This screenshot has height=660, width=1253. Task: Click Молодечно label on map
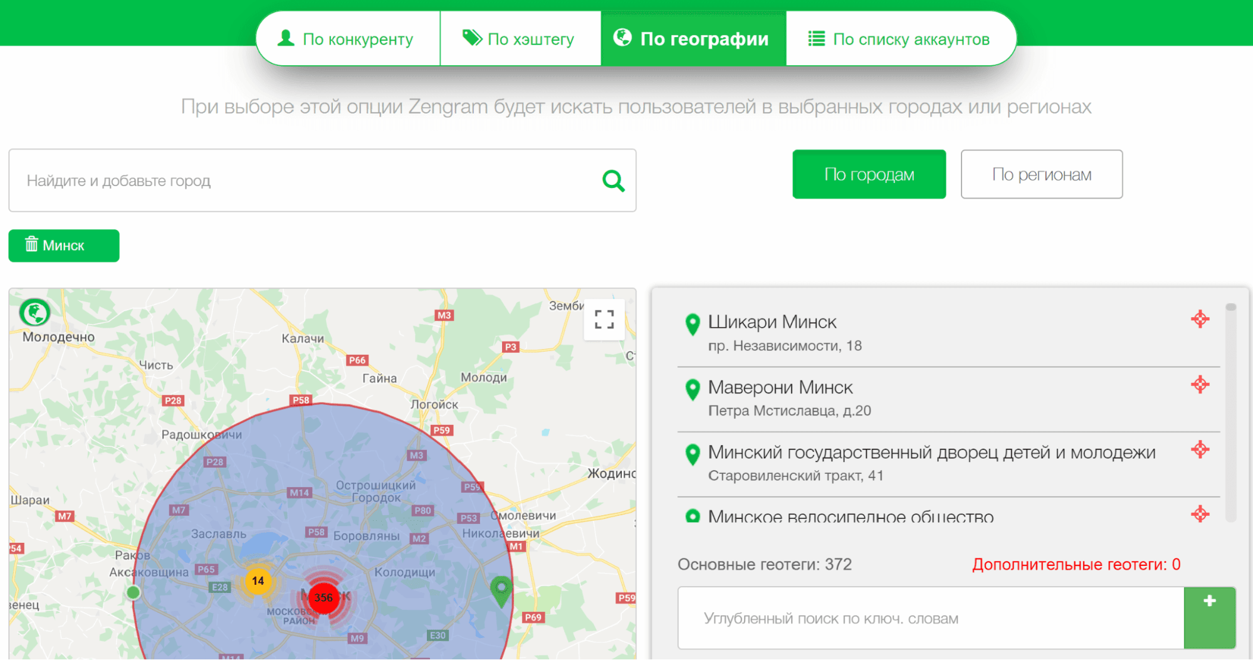click(x=58, y=337)
